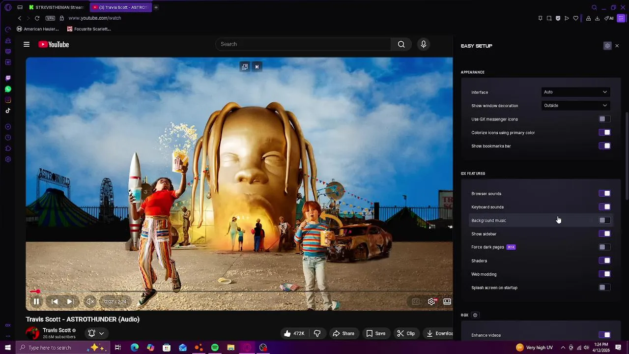
Task: Toggle the Shaders switch
Action: (604, 261)
